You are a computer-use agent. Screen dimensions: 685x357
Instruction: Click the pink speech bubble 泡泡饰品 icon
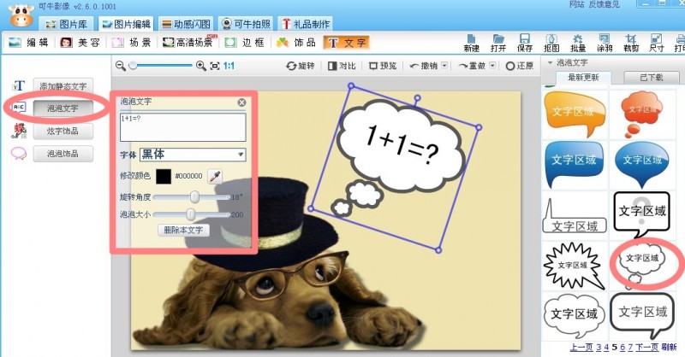(x=19, y=154)
